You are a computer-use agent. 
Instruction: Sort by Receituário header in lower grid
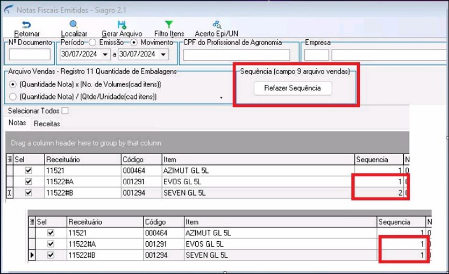[x=105, y=222]
